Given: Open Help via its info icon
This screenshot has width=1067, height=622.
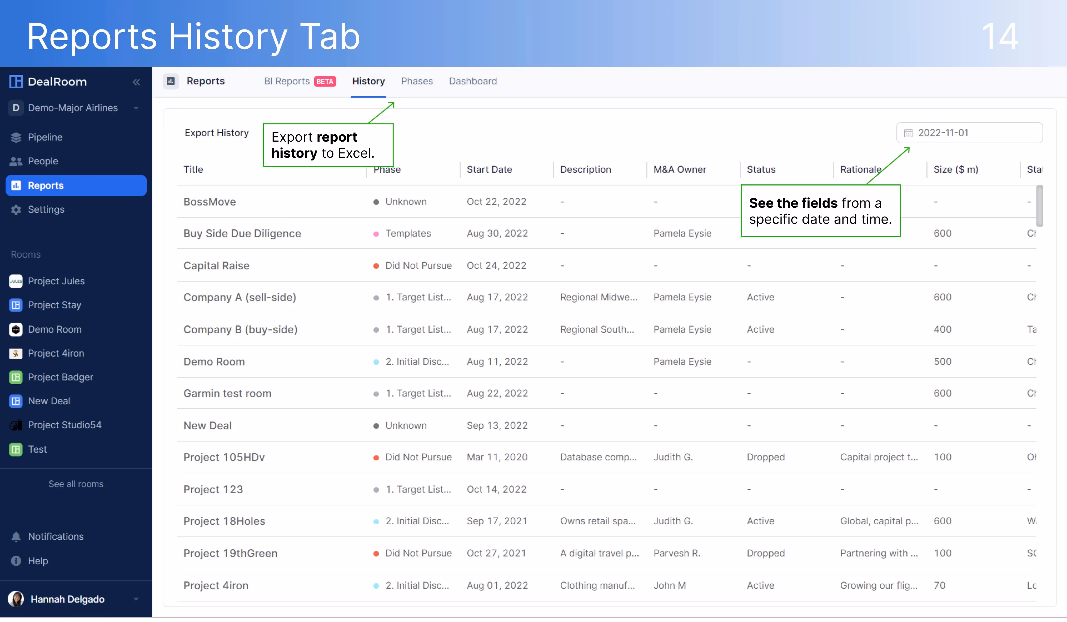Looking at the screenshot, I should 15,561.
